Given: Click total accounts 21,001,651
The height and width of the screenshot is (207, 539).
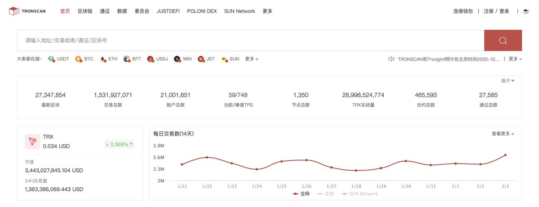Looking at the screenshot, I should [175, 95].
